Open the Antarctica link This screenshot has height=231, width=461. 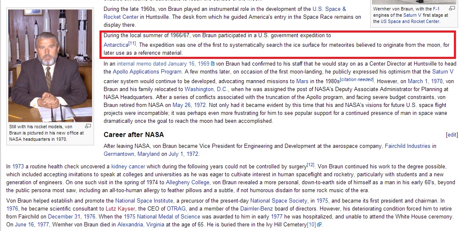coord(116,45)
